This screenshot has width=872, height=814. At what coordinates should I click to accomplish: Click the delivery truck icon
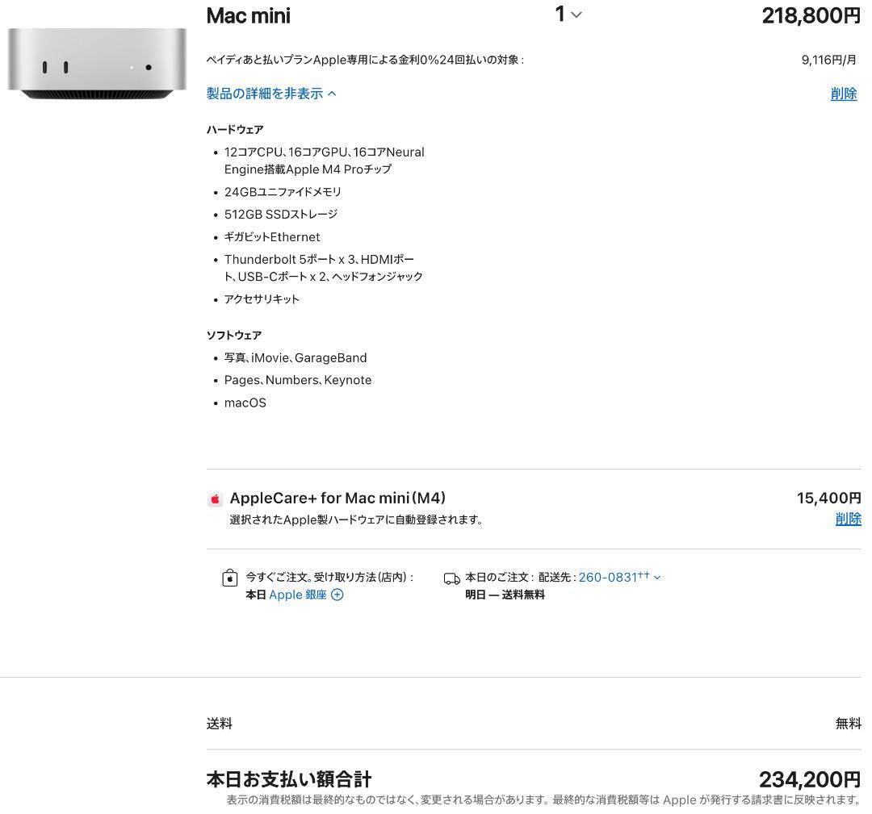click(451, 578)
